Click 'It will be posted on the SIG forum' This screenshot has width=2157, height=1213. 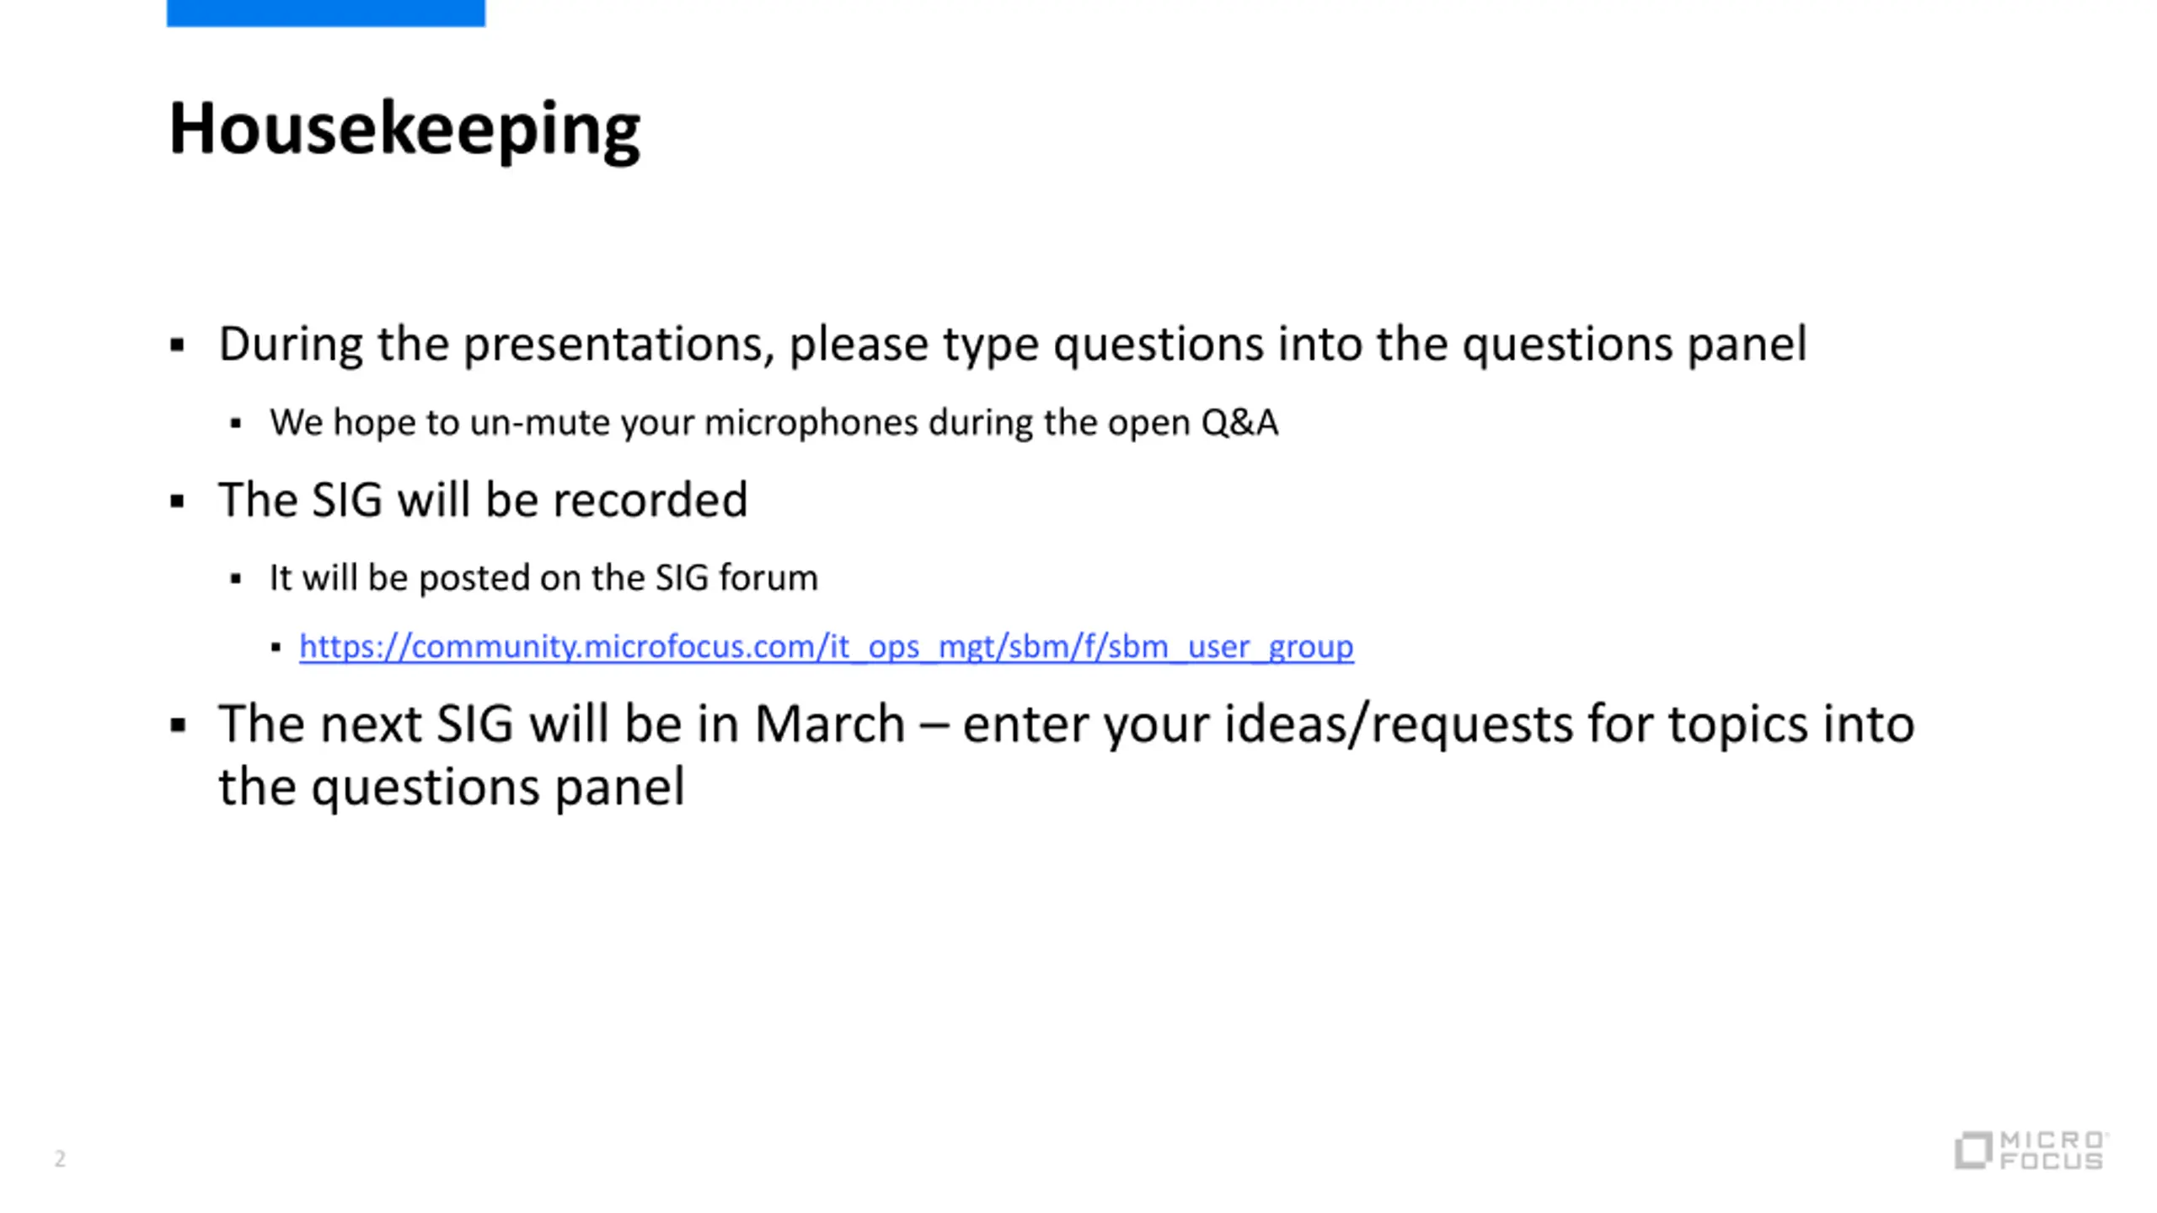click(x=543, y=578)
